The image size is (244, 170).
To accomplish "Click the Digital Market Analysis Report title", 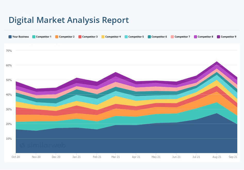I will coord(69,20).
